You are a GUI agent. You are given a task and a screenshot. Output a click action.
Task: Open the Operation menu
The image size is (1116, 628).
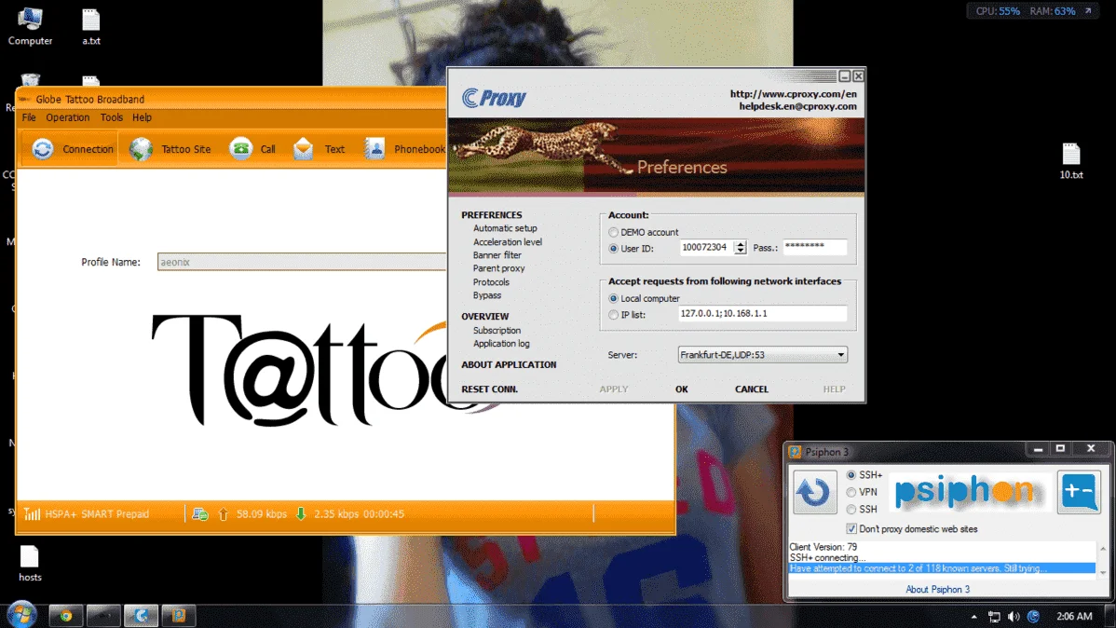[68, 117]
